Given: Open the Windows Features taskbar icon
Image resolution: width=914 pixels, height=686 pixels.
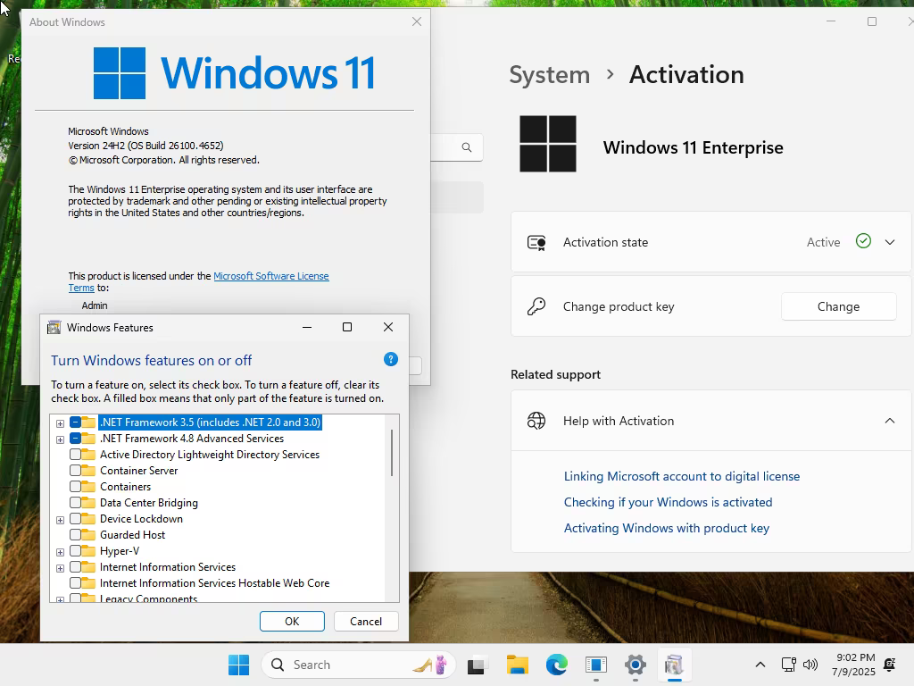Looking at the screenshot, I should [x=674, y=665].
